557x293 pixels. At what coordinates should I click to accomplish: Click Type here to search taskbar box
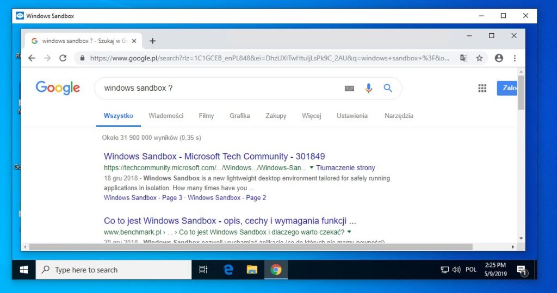(x=114, y=270)
